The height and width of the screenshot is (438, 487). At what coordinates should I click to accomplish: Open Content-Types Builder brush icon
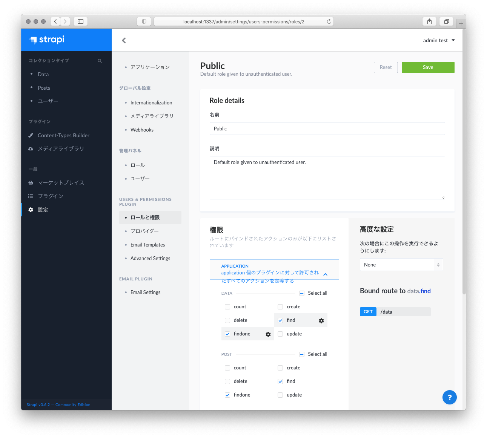(x=31, y=135)
